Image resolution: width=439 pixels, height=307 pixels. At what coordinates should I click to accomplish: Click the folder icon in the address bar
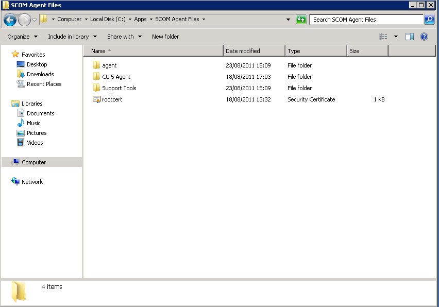[x=43, y=19]
